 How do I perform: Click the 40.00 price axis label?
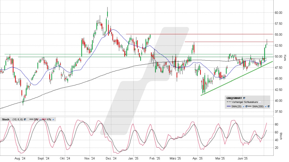point(278,101)
